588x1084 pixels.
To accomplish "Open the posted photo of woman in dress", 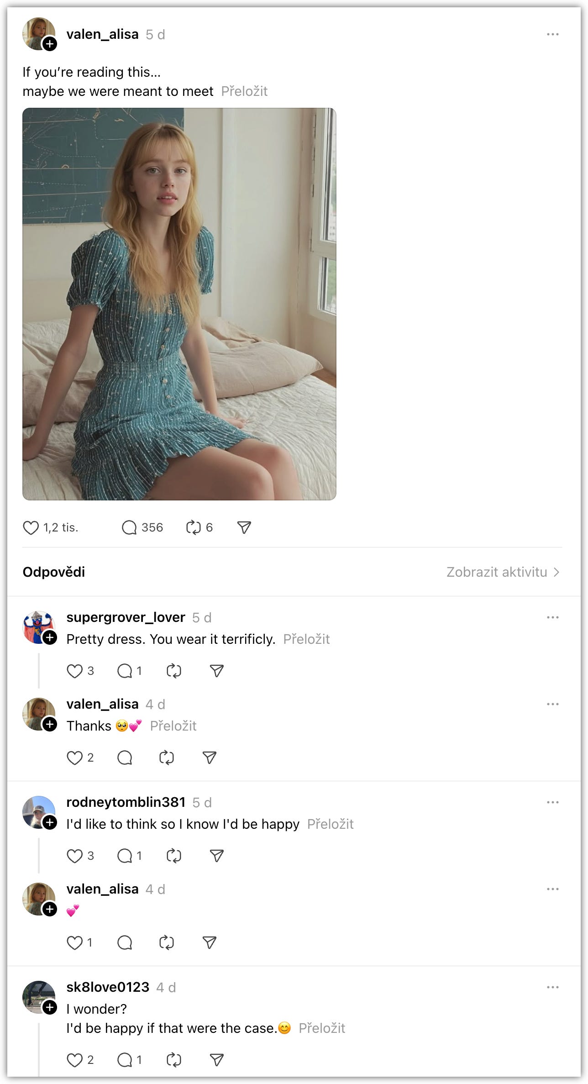I will pyautogui.click(x=179, y=304).
